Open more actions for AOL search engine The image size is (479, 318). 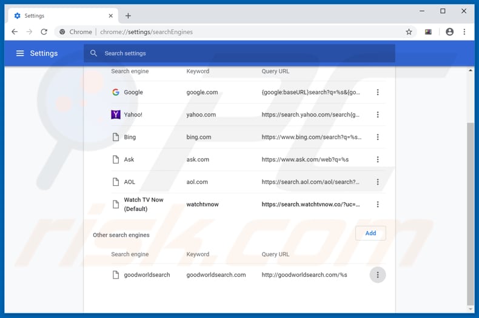pyautogui.click(x=378, y=182)
